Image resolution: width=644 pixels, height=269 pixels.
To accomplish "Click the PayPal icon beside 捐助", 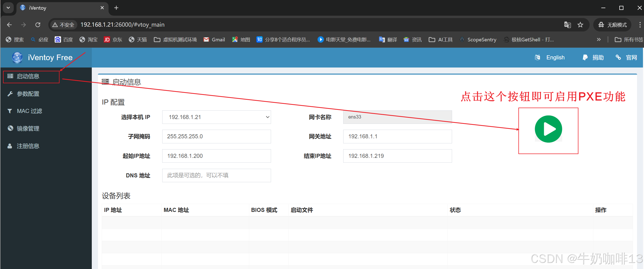I will pos(585,58).
